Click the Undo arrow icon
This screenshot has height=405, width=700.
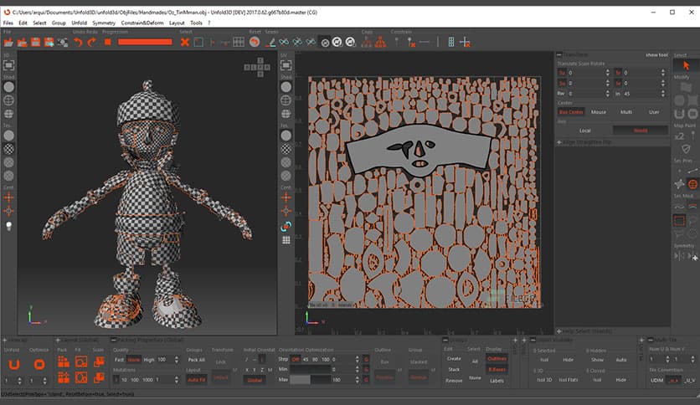(x=78, y=43)
